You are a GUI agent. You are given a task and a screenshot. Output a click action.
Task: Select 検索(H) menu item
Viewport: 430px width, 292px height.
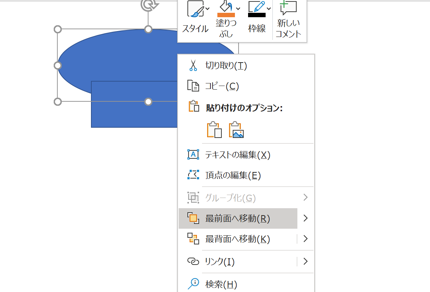(246, 284)
